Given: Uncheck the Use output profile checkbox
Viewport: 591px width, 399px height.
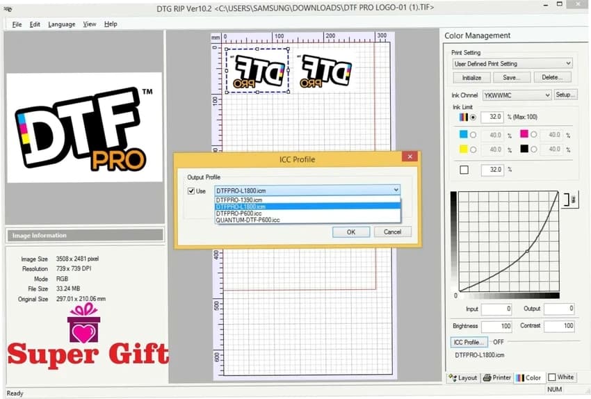Looking at the screenshot, I should [191, 191].
